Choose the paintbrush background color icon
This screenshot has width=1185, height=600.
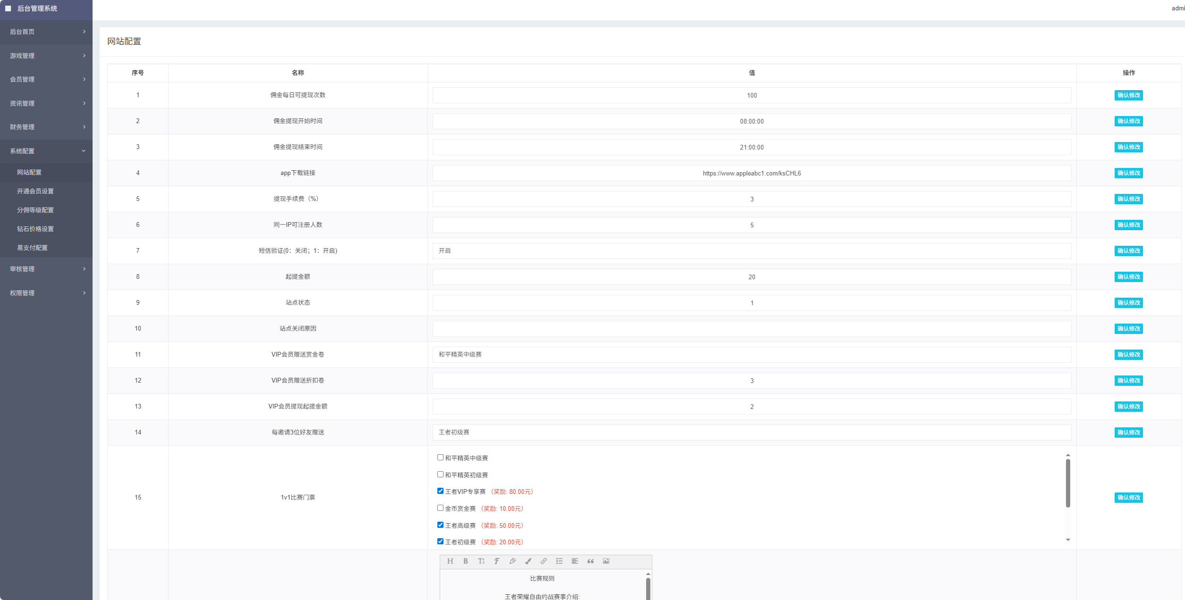tap(528, 561)
